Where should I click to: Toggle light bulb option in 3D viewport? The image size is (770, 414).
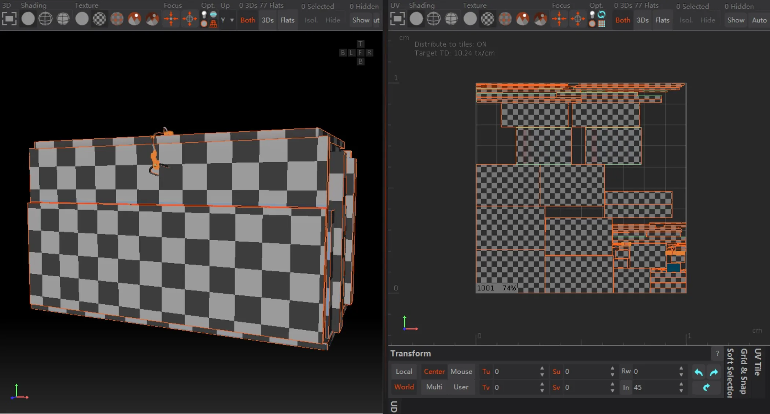[204, 15]
